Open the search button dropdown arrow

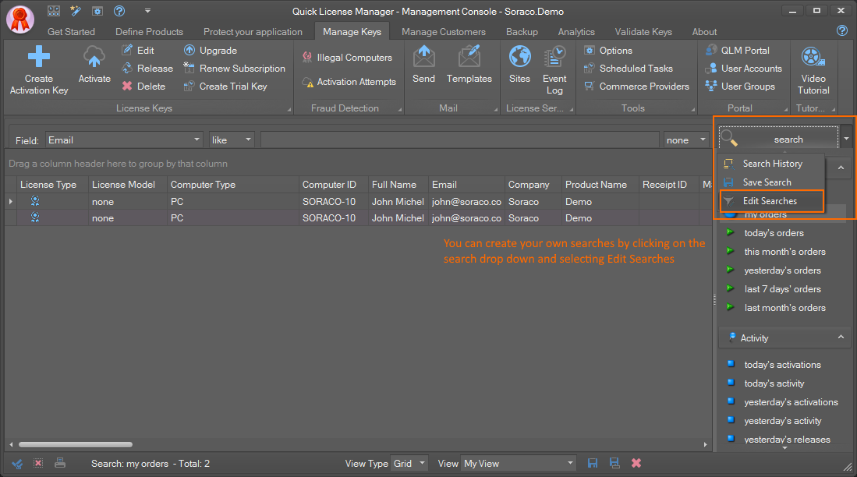[x=846, y=139]
